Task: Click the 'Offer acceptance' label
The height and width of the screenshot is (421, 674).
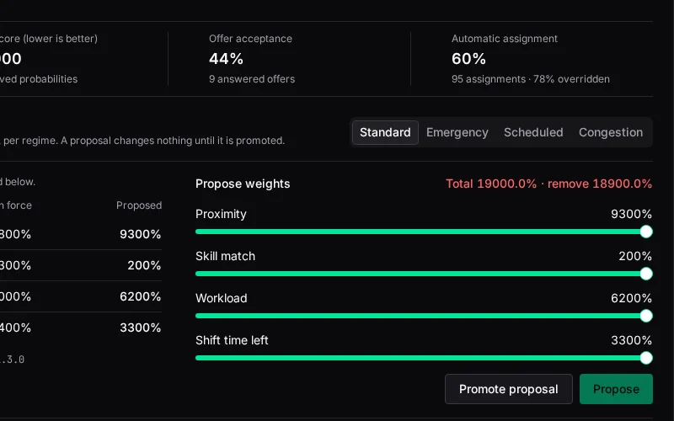Action: point(250,39)
